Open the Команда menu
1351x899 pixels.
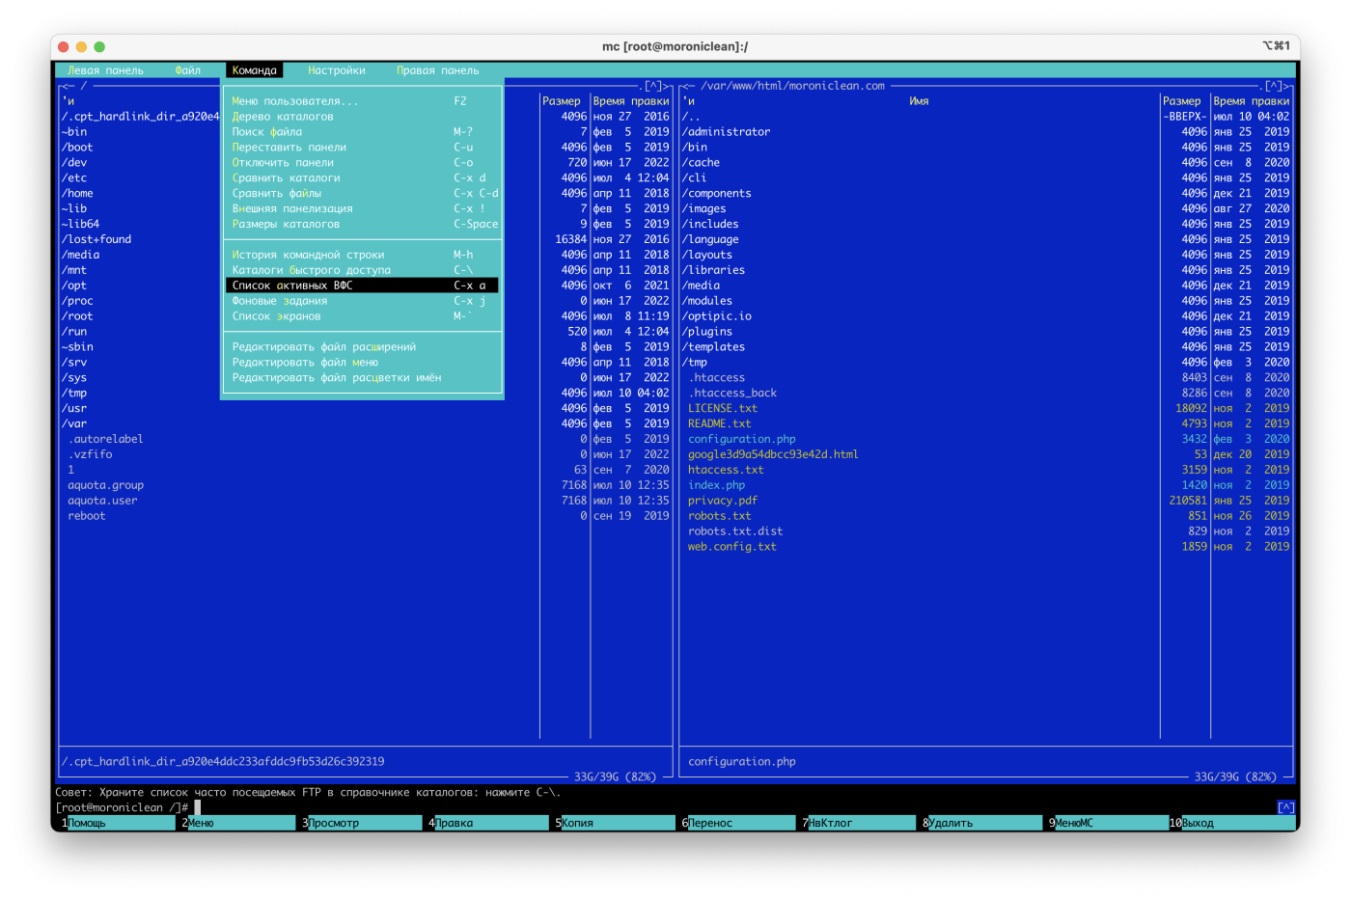tap(255, 70)
